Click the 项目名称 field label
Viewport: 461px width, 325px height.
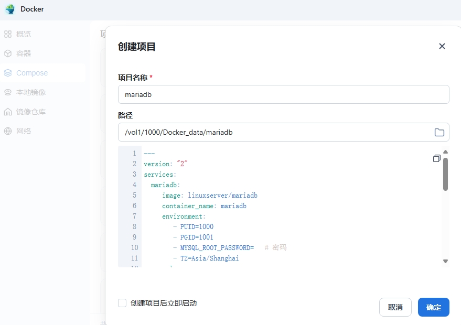coord(133,78)
